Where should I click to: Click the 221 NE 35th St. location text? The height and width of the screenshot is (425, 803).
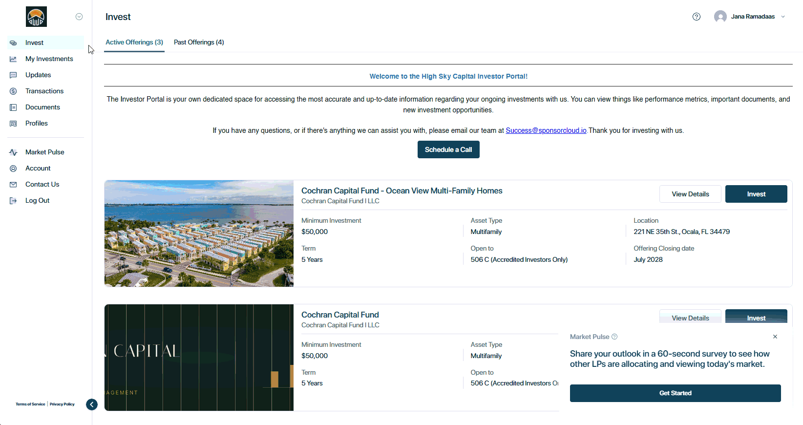681,232
